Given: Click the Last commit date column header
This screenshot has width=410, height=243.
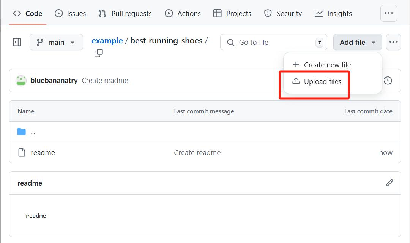Looking at the screenshot, I should pos(368,111).
